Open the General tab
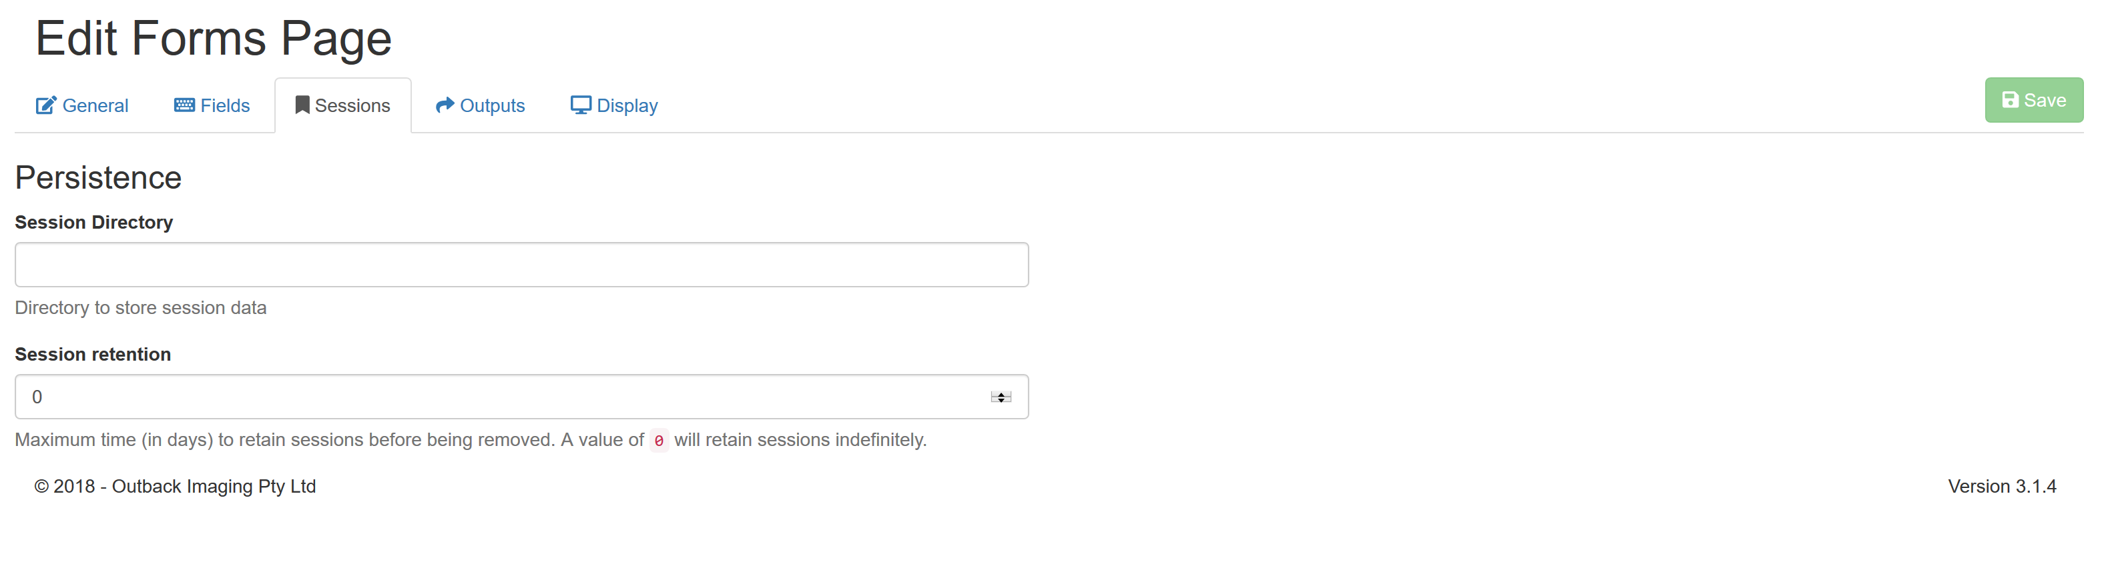Viewport: 2106px width, 570px height. pyautogui.click(x=95, y=105)
